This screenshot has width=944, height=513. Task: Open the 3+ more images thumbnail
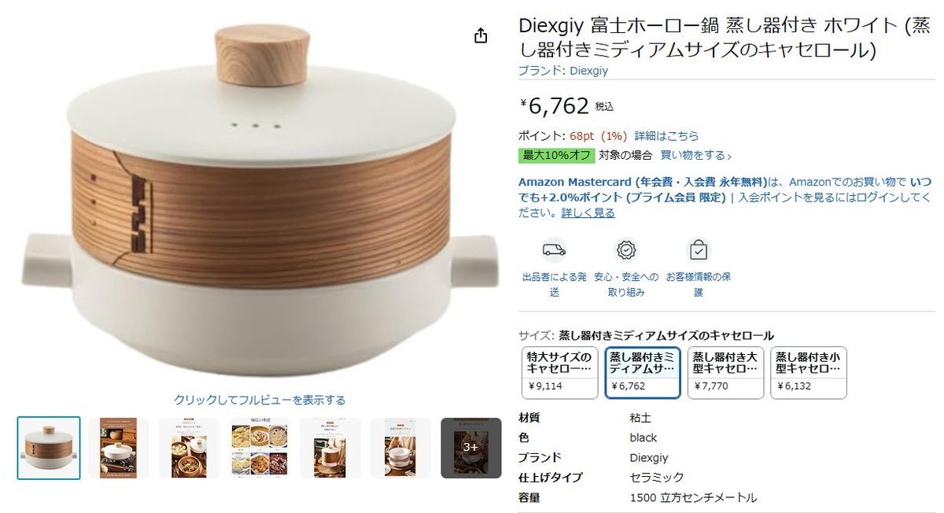point(470,448)
